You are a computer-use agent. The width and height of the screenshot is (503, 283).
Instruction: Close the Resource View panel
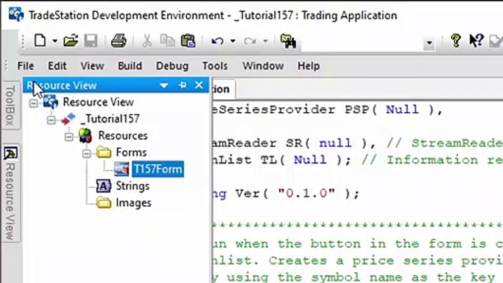[199, 85]
